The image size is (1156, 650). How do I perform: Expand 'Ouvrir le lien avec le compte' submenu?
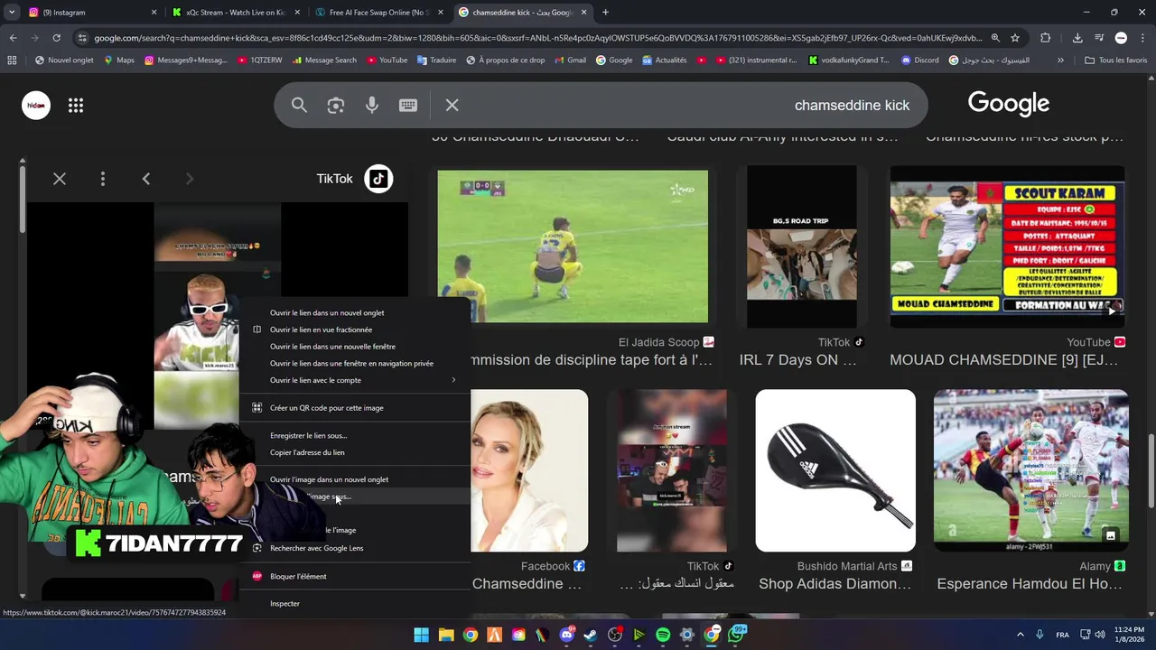coord(354,380)
